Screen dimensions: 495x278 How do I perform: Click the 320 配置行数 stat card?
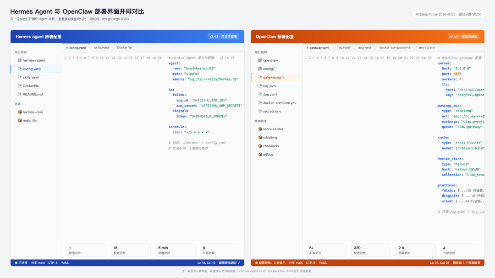371,250
